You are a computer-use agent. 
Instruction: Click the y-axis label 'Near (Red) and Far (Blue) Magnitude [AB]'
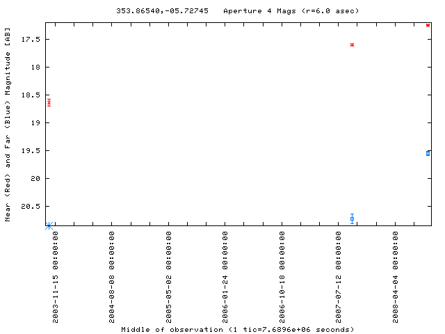(8, 125)
